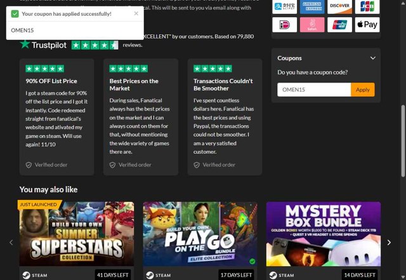The height and width of the screenshot is (280, 406).
Task: Click the '14 DAYS LEFT' badge
Action: [360, 275]
